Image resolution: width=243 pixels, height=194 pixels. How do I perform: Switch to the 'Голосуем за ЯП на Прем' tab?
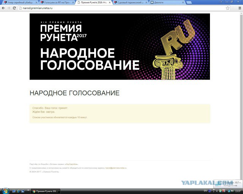(57, 3)
